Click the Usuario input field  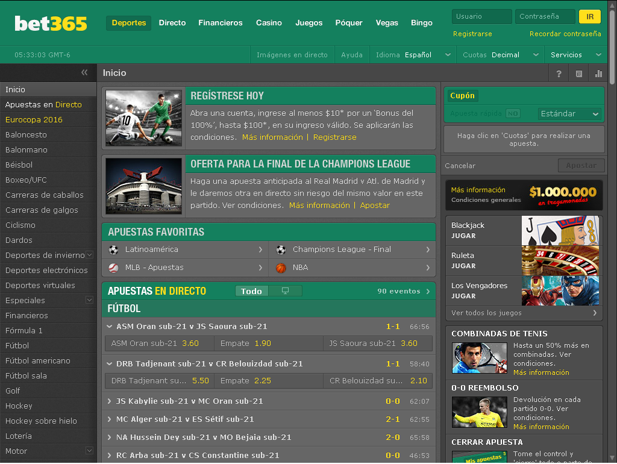point(482,16)
